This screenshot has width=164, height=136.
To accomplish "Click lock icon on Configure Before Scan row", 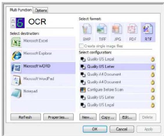I will pos(153,90).
